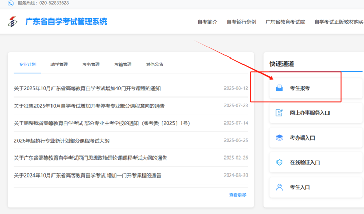Switch to the 其他公告 tab
This screenshot has height=214, width=364.
[x=154, y=64]
